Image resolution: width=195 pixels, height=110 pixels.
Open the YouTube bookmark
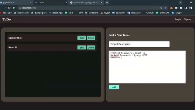[x=6, y=13]
